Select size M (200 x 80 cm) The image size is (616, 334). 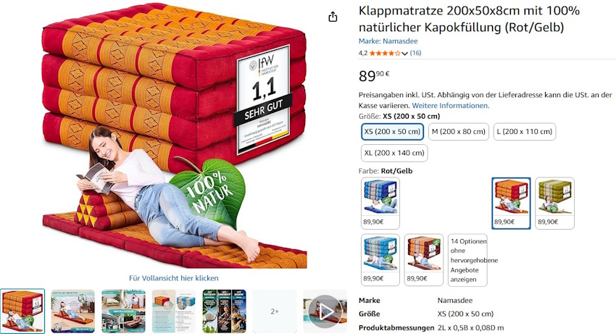click(459, 132)
